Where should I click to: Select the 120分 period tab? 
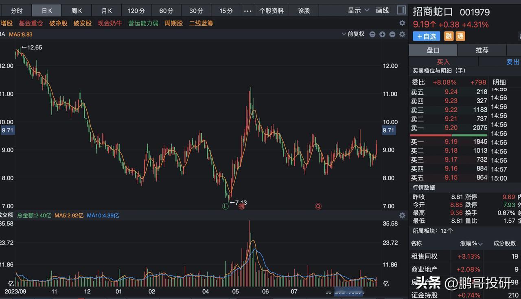point(136,11)
